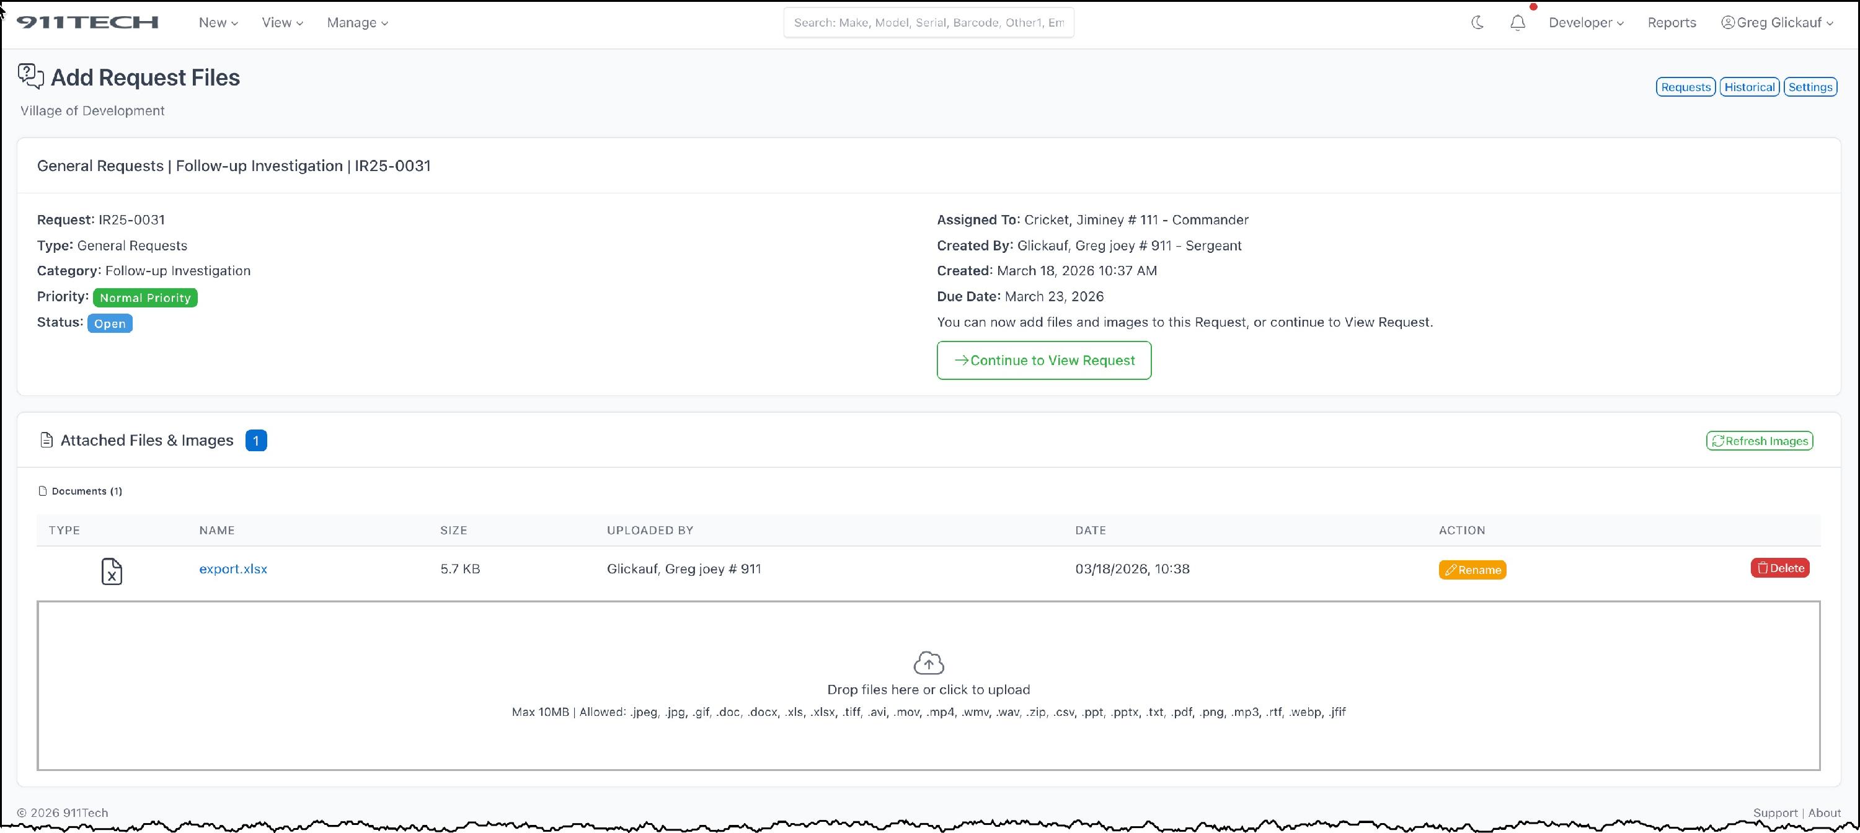
Task: Click the Excel file type icon
Action: coord(111,571)
